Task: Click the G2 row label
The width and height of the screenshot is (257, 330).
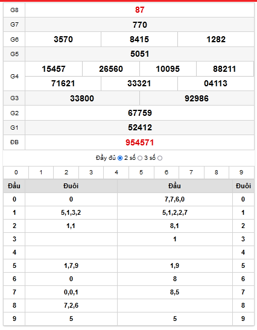Action: (14, 113)
